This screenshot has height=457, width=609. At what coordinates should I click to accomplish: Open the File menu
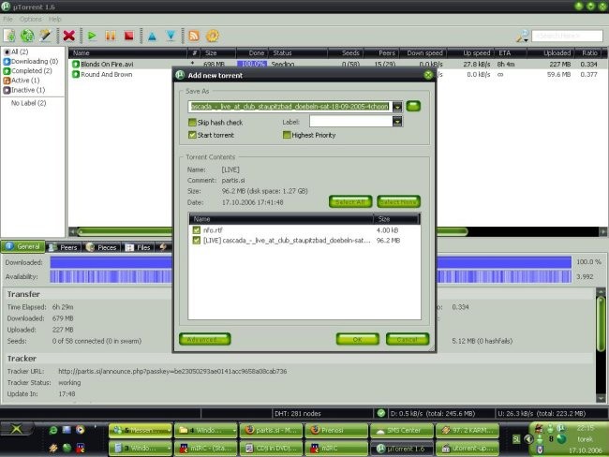(x=7, y=19)
